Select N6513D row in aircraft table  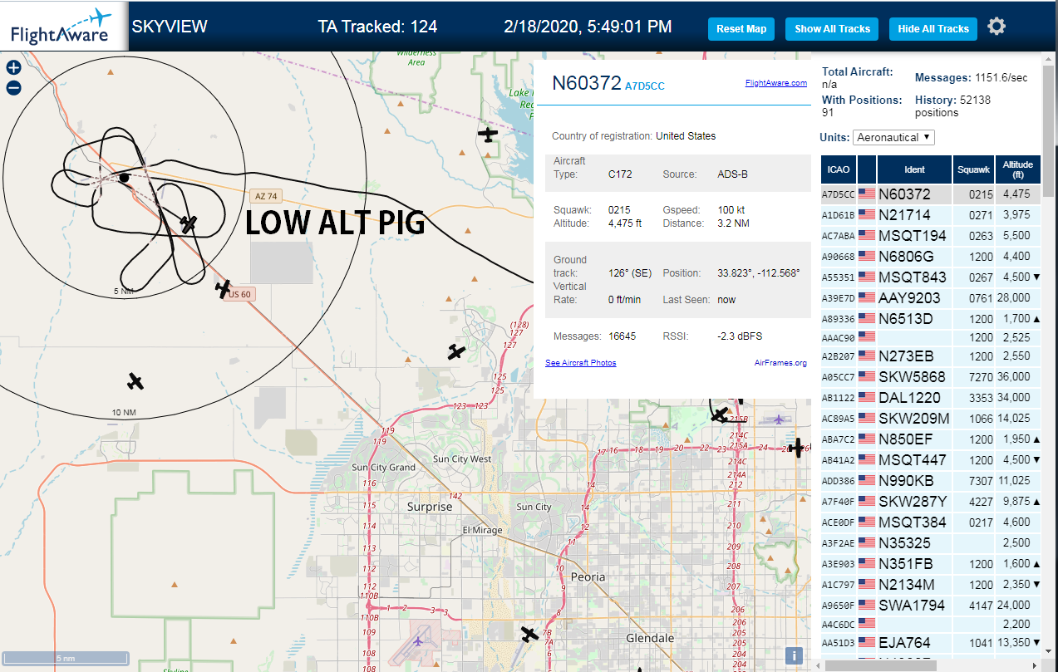pos(930,318)
